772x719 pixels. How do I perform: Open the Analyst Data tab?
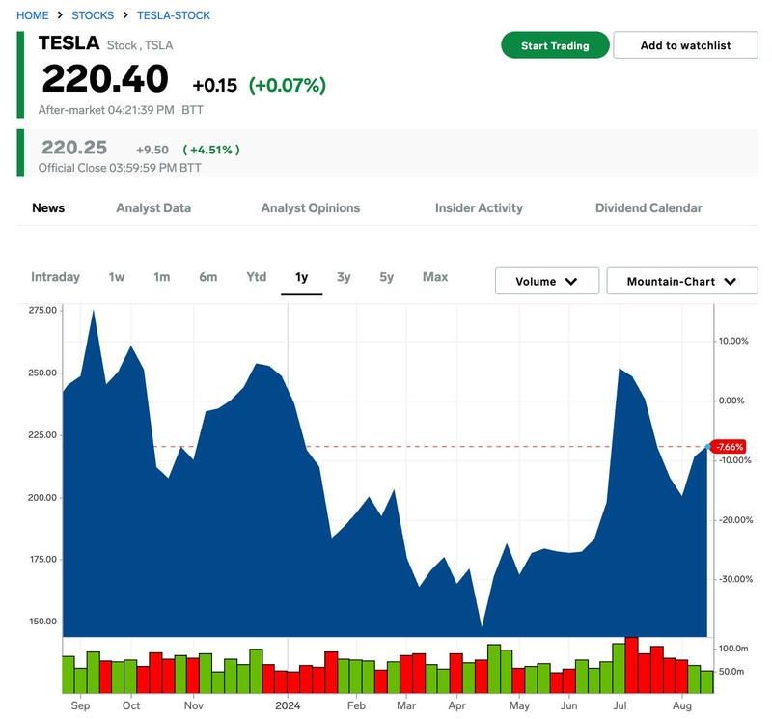(153, 207)
